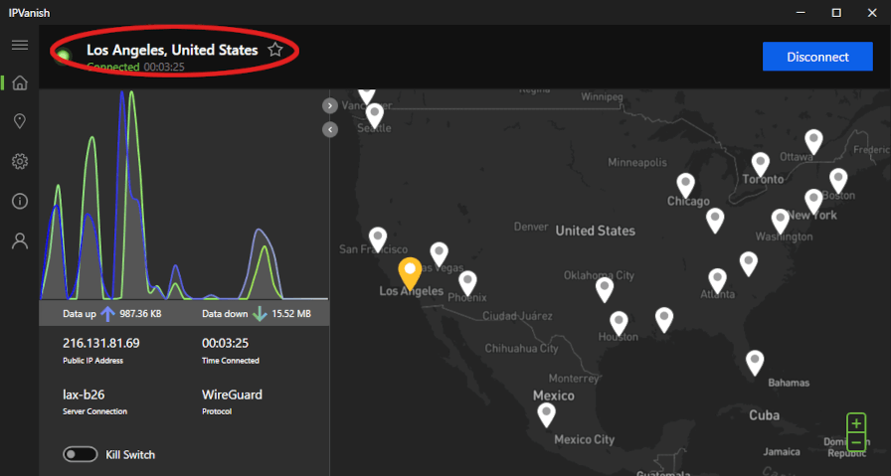The width and height of the screenshot is (891, 476).
Task: Click the WireGuard protocol value
Action: pyautogui.click(x=232, y=395)
